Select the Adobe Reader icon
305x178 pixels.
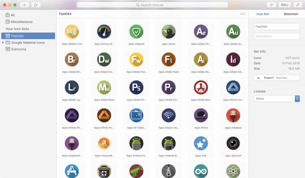(201, 87)
